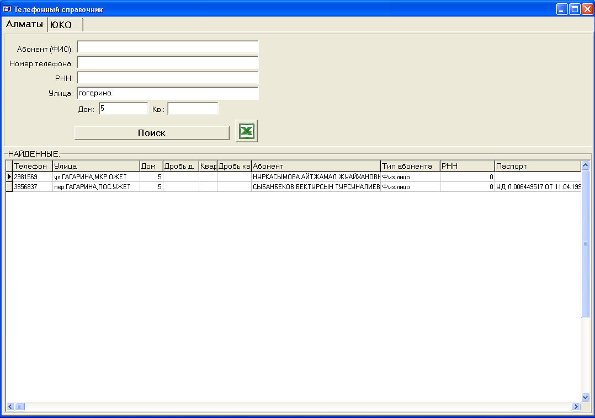Image resolution: width=595 pixels, height=418 pixels.
Task: Click the Дом field with value 5
Action: coord(123,109)
